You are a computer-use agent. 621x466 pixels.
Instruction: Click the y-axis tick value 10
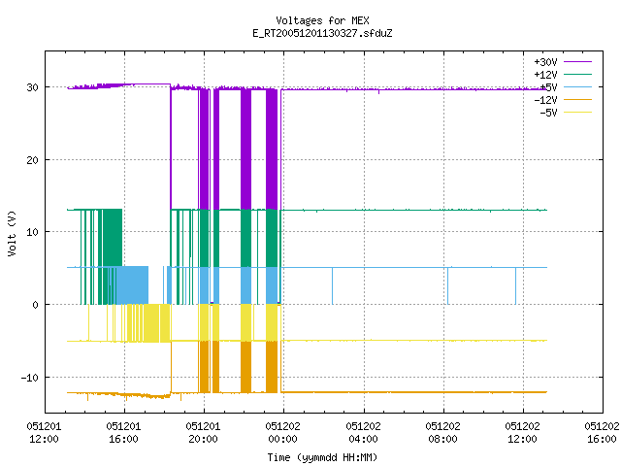click(x=32, y=232)
